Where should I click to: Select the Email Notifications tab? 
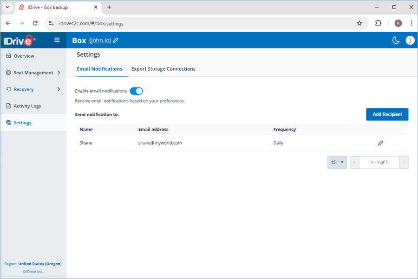100,68
